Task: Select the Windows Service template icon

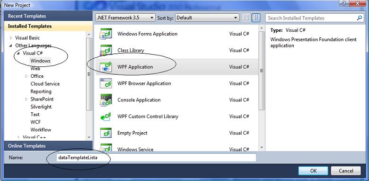Action: click(105, 148)
